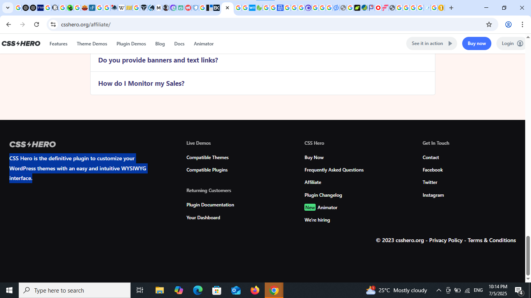The image size is (531, 298).
Task: Click the Buy now button
Action: click(x=477, y=43)
